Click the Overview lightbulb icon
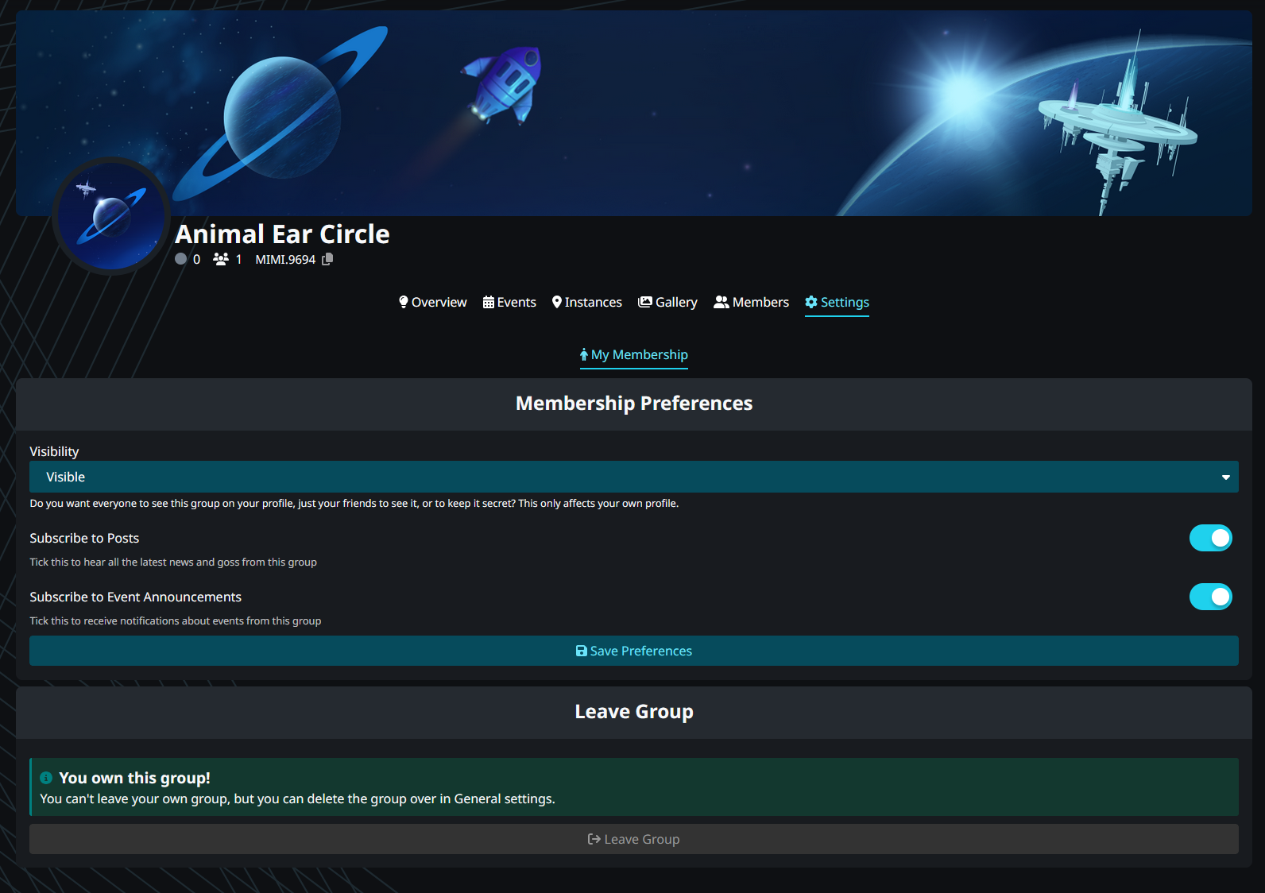 pyautogui.click(x=404, y=302)
